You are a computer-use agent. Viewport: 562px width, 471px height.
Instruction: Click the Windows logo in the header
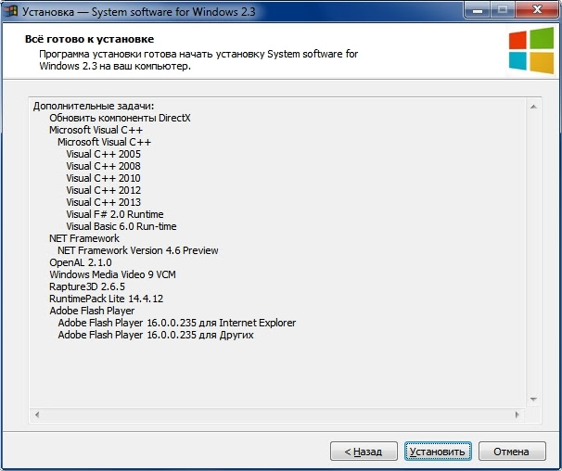click(531, 50)
